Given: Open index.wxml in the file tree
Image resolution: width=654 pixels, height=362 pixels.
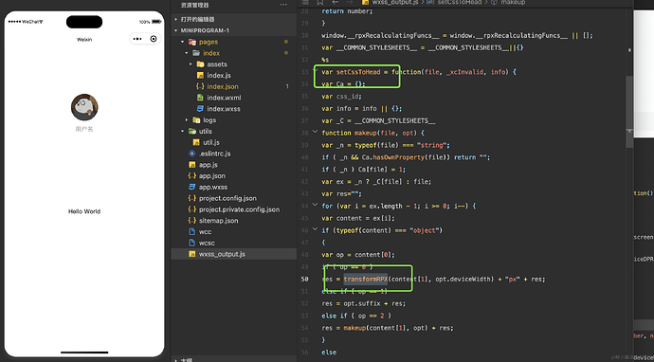Looking at the screenshot, I should point(224,98).
